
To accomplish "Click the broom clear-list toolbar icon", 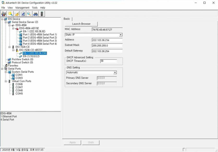I will coord(17,14).
